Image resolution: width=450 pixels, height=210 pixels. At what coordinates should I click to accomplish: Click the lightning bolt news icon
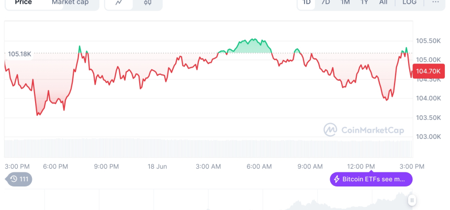pos(337,180)
